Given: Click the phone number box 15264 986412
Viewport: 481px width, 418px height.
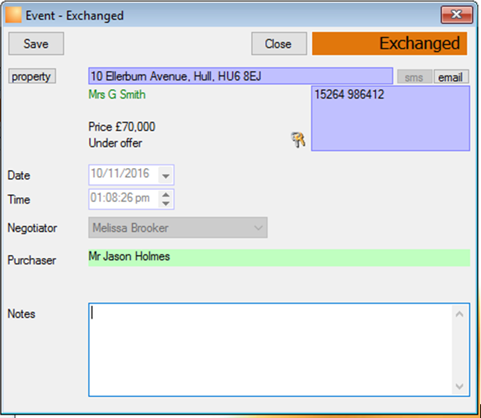Looking at the screenshot, I should [390, 118].
